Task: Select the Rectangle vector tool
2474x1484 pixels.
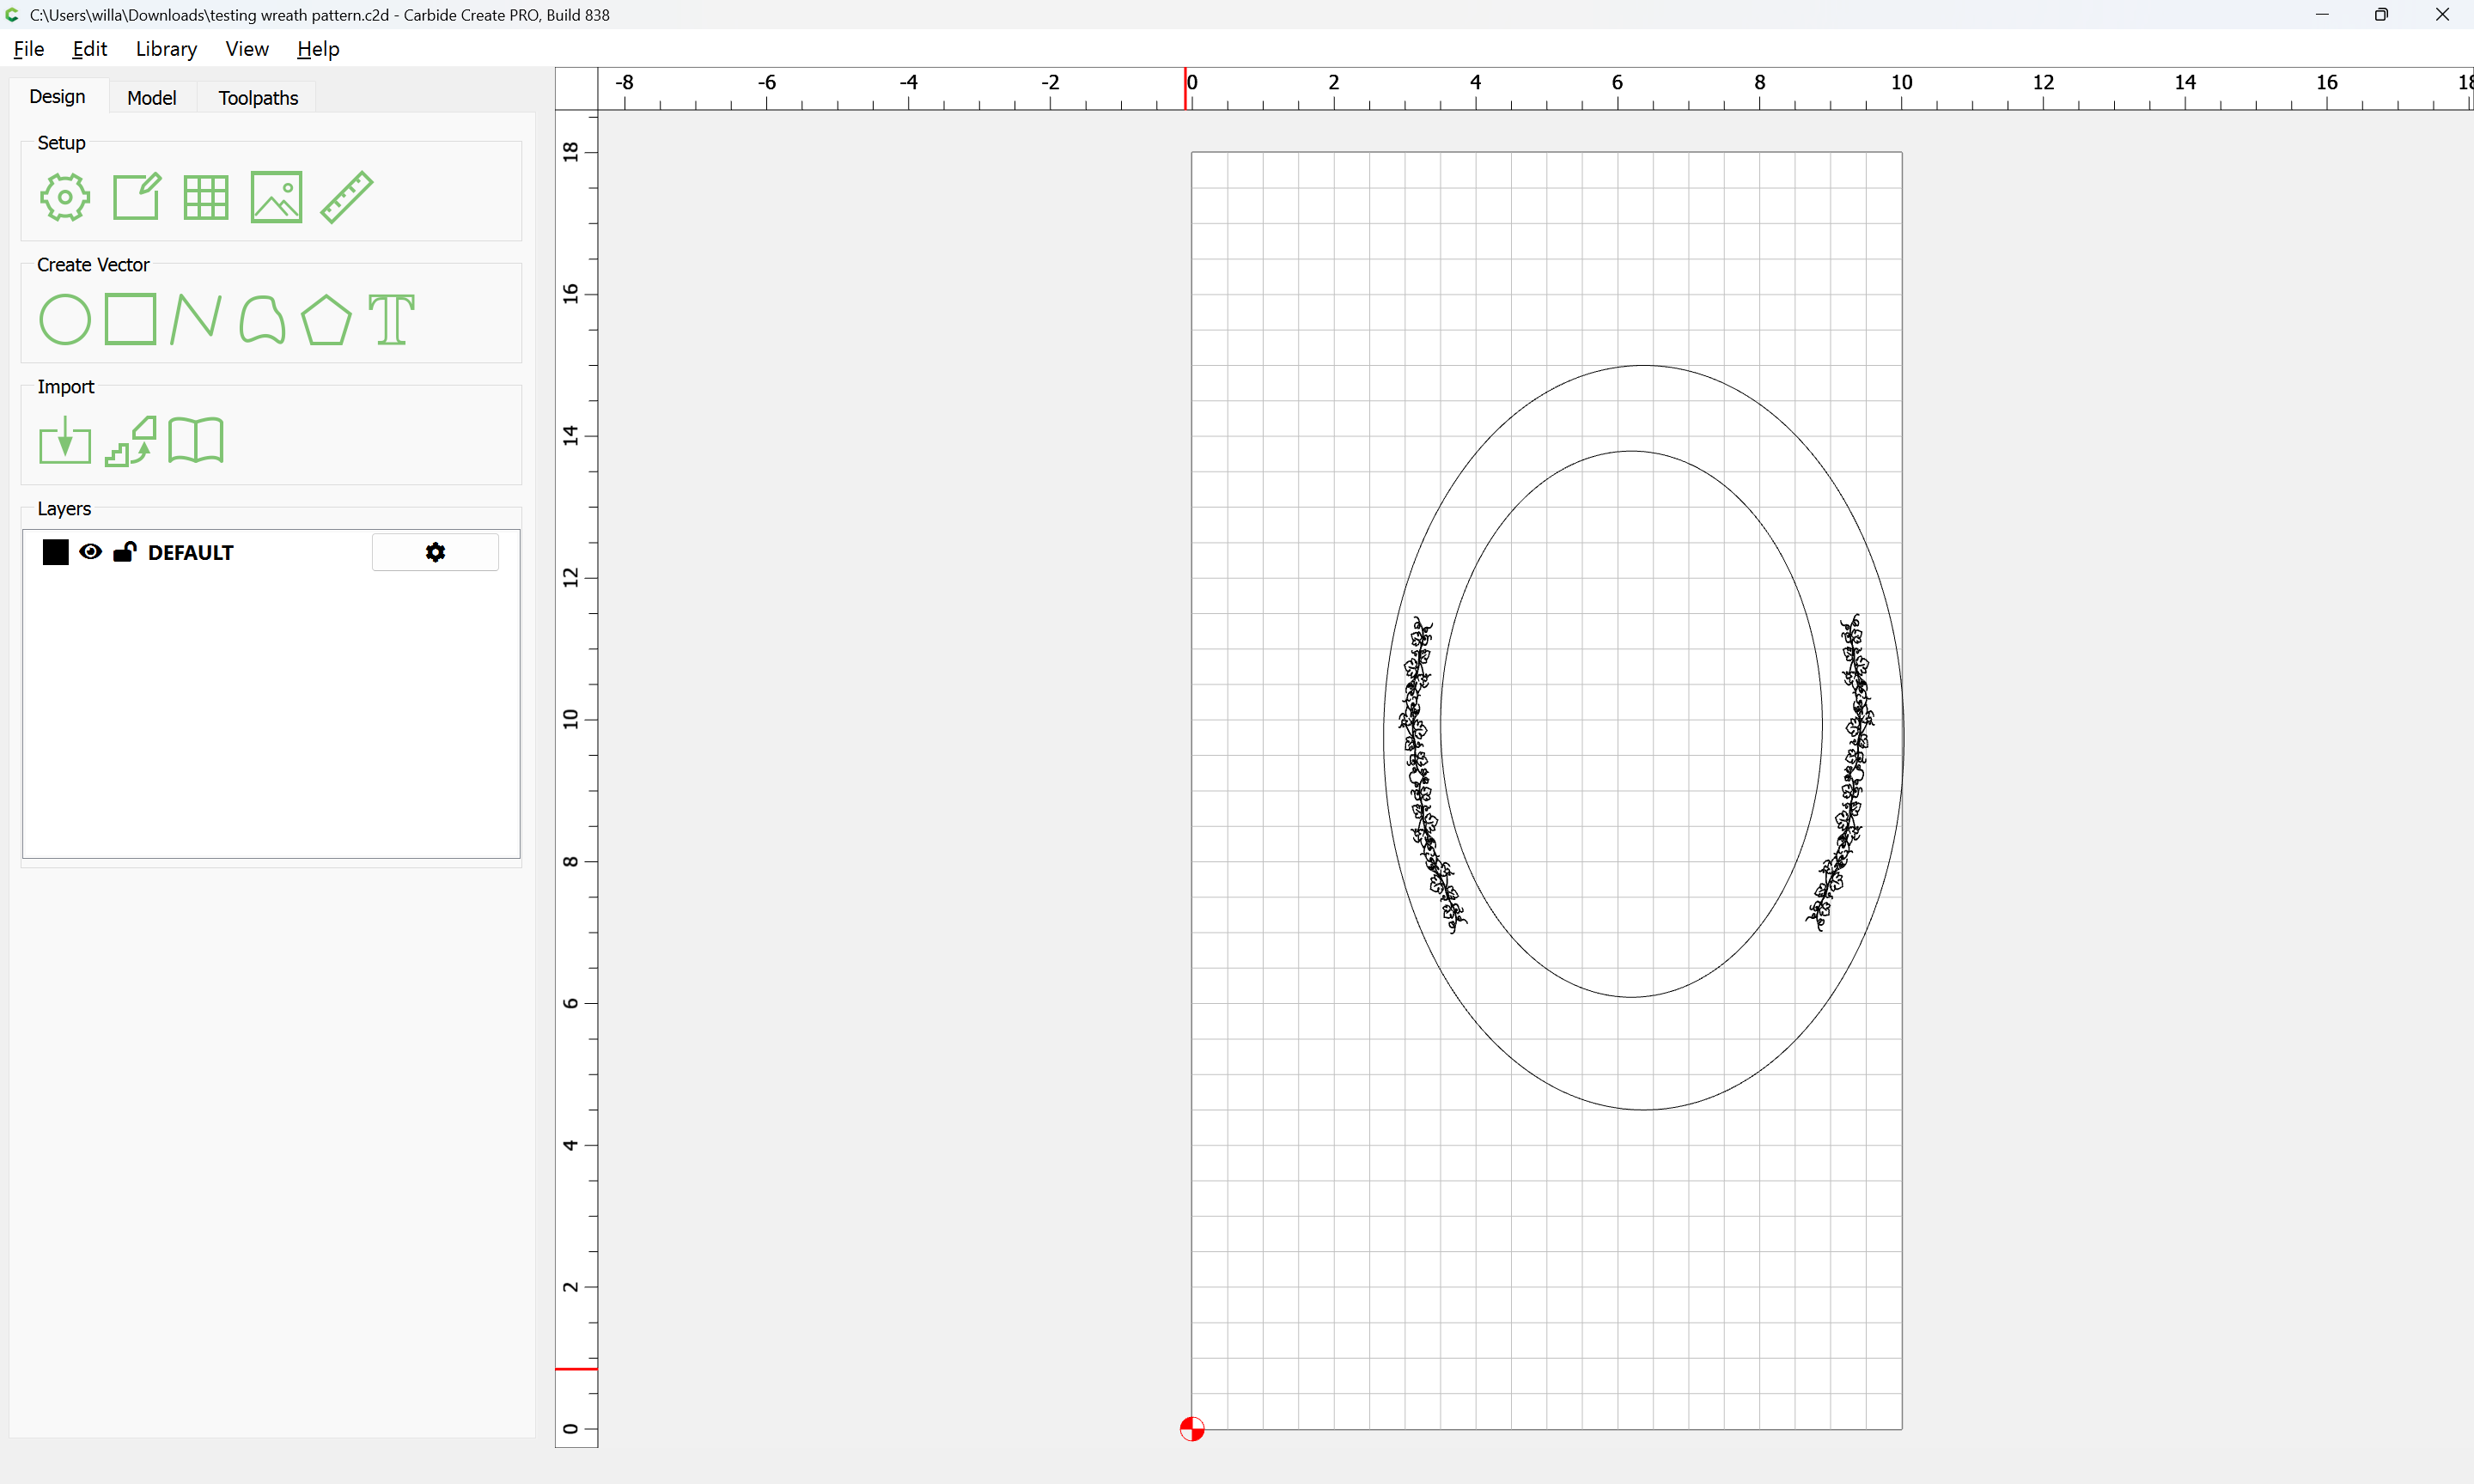Action: [x=131, y=319]
